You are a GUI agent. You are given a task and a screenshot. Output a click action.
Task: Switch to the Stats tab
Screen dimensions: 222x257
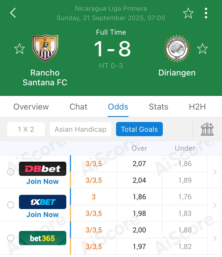tap(158, 107)
